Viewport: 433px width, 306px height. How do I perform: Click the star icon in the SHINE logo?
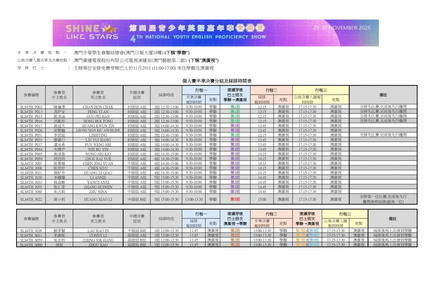[111, 29]
